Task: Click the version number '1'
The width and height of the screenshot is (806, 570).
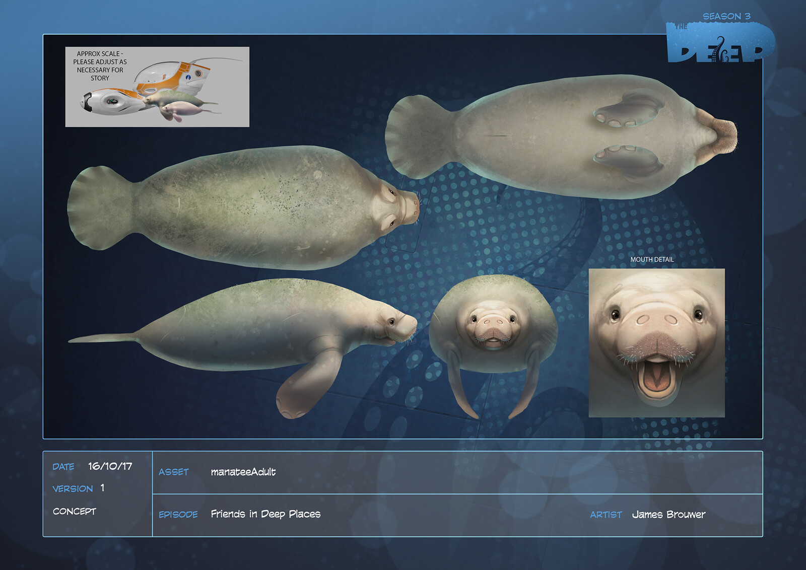Action: [x=102, y=488]
